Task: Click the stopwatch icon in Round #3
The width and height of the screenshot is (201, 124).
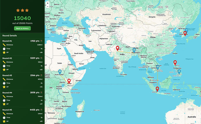Action: click(x=4, y=83)
